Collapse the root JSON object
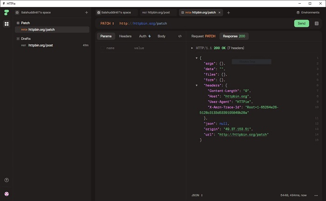This screenshot has height=201, width=326. (197, 58)
